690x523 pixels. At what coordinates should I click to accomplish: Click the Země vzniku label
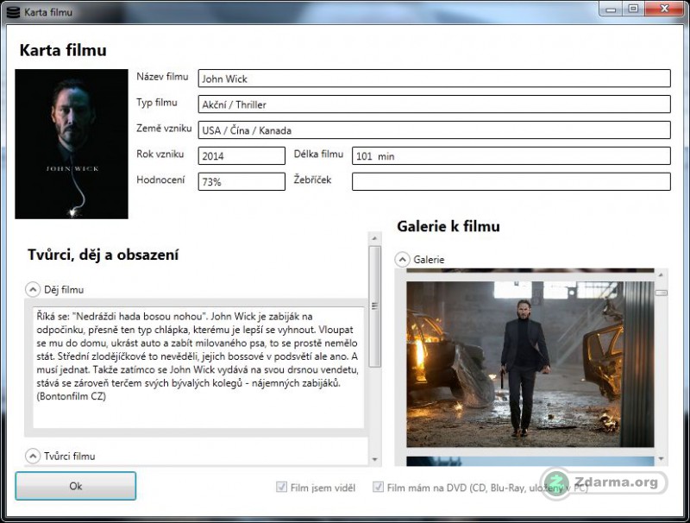point(164,128)
